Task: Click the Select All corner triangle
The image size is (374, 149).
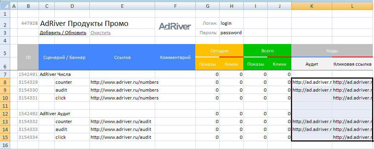Action: click(x=5, y=6)
